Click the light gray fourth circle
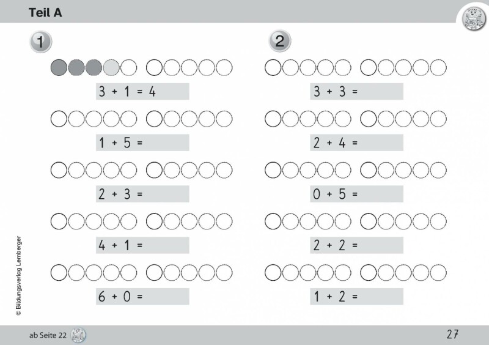Viewport: 489px width, 345px height. point(111,67)
